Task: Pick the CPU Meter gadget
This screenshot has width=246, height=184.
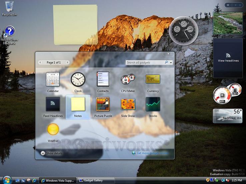Action: [128, 80]
